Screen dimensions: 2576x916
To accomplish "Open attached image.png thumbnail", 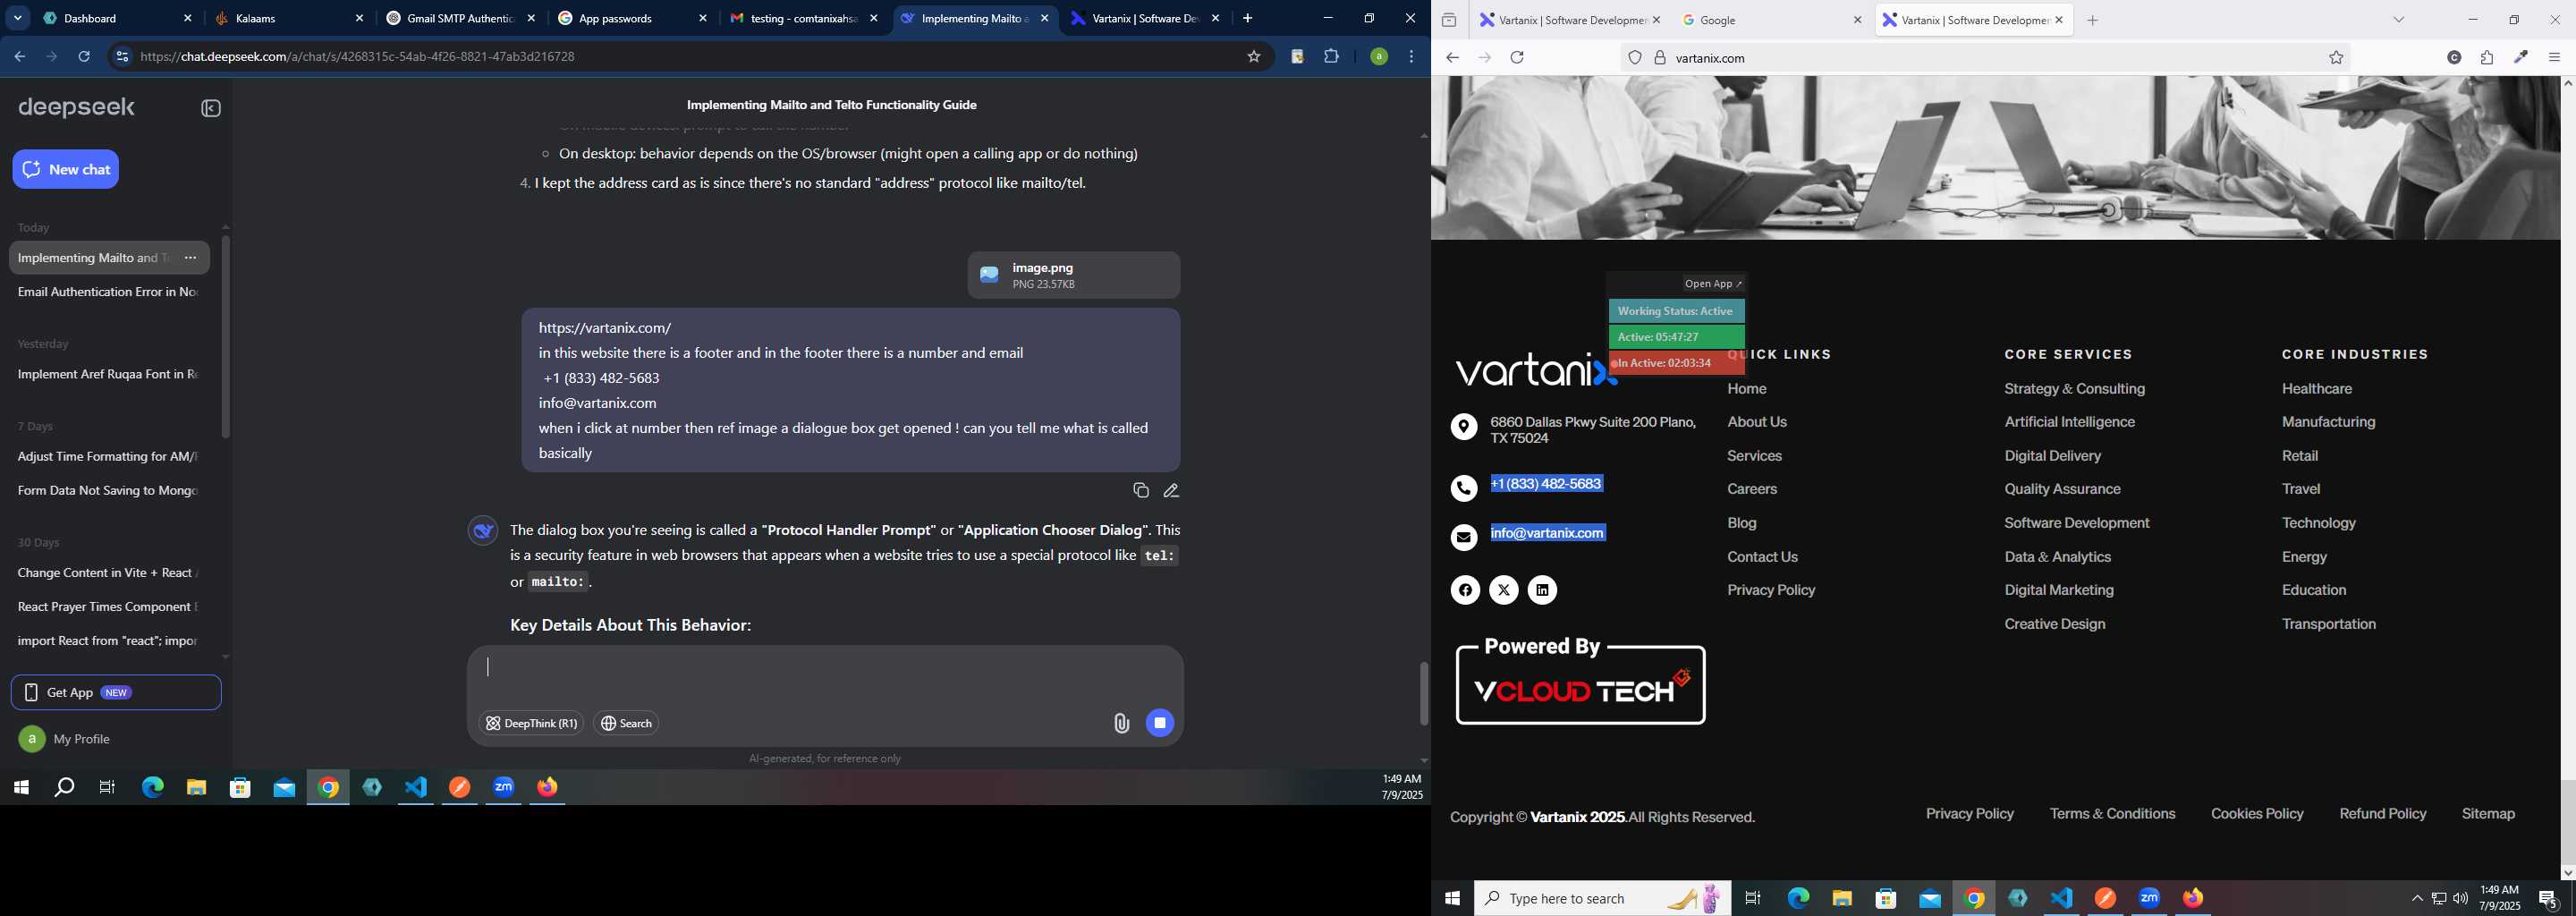I will 1074,275.
